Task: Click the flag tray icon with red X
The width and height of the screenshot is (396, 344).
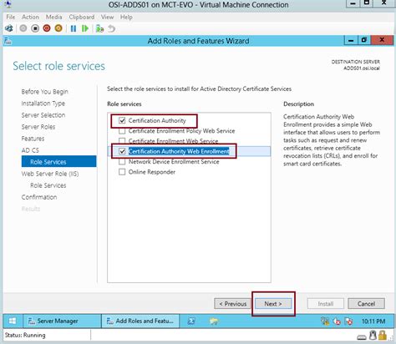Action: point(348,321)
